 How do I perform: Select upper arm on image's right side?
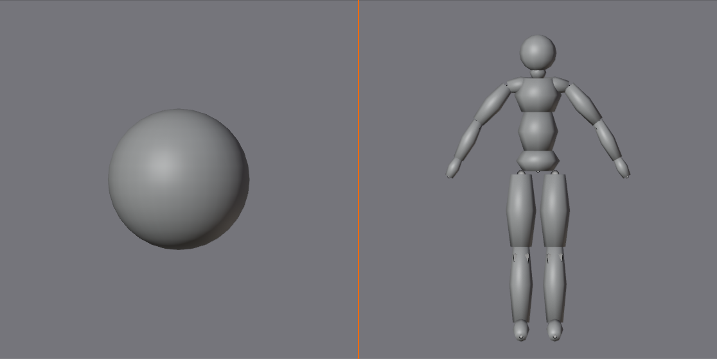point(583,104)
